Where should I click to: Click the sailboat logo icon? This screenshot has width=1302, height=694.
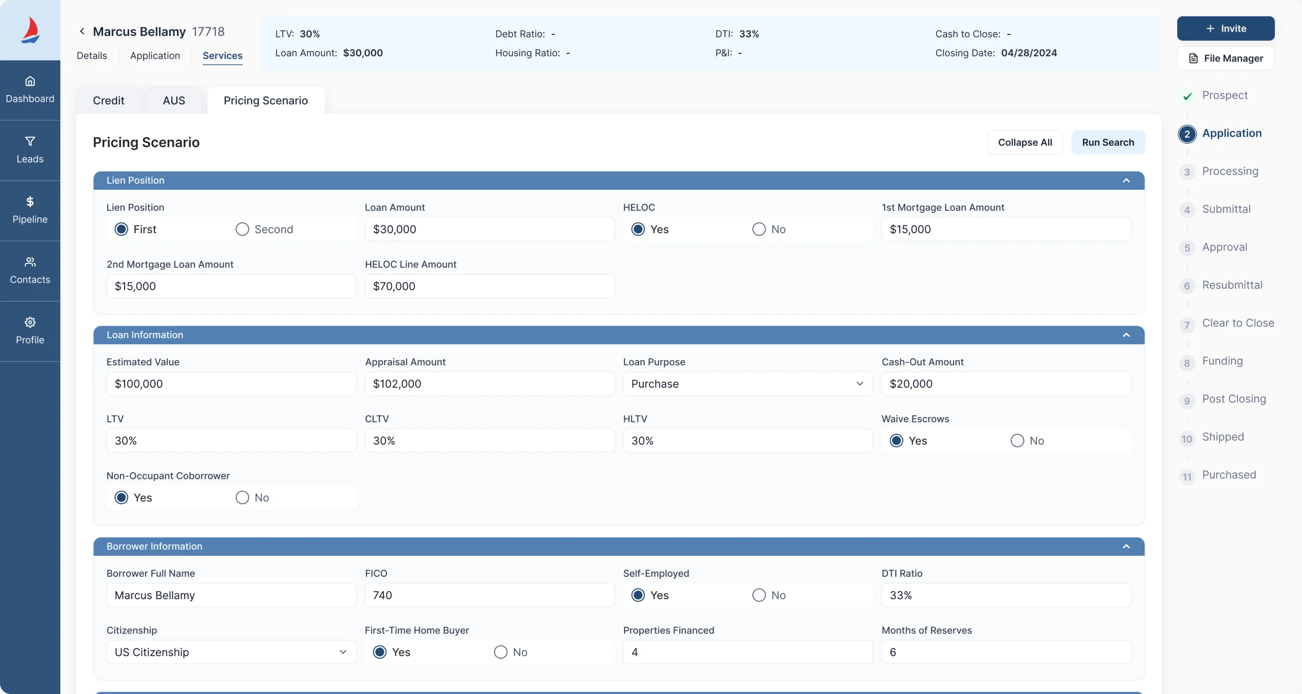point(30,30)
